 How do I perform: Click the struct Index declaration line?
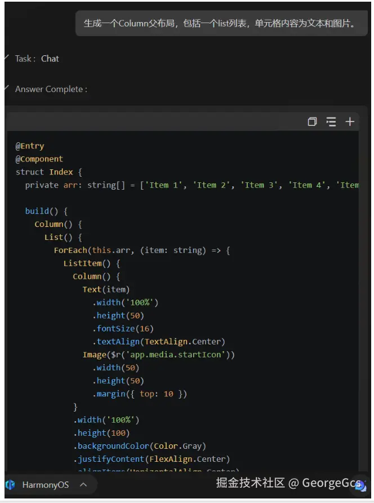[x=48, y=172]
